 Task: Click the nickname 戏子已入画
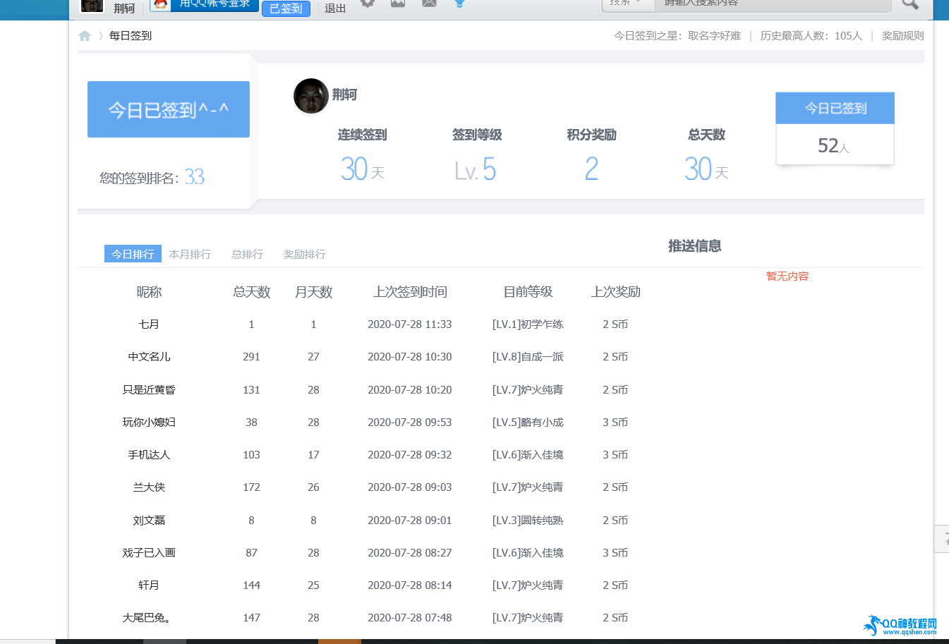[x=149, y=553]
